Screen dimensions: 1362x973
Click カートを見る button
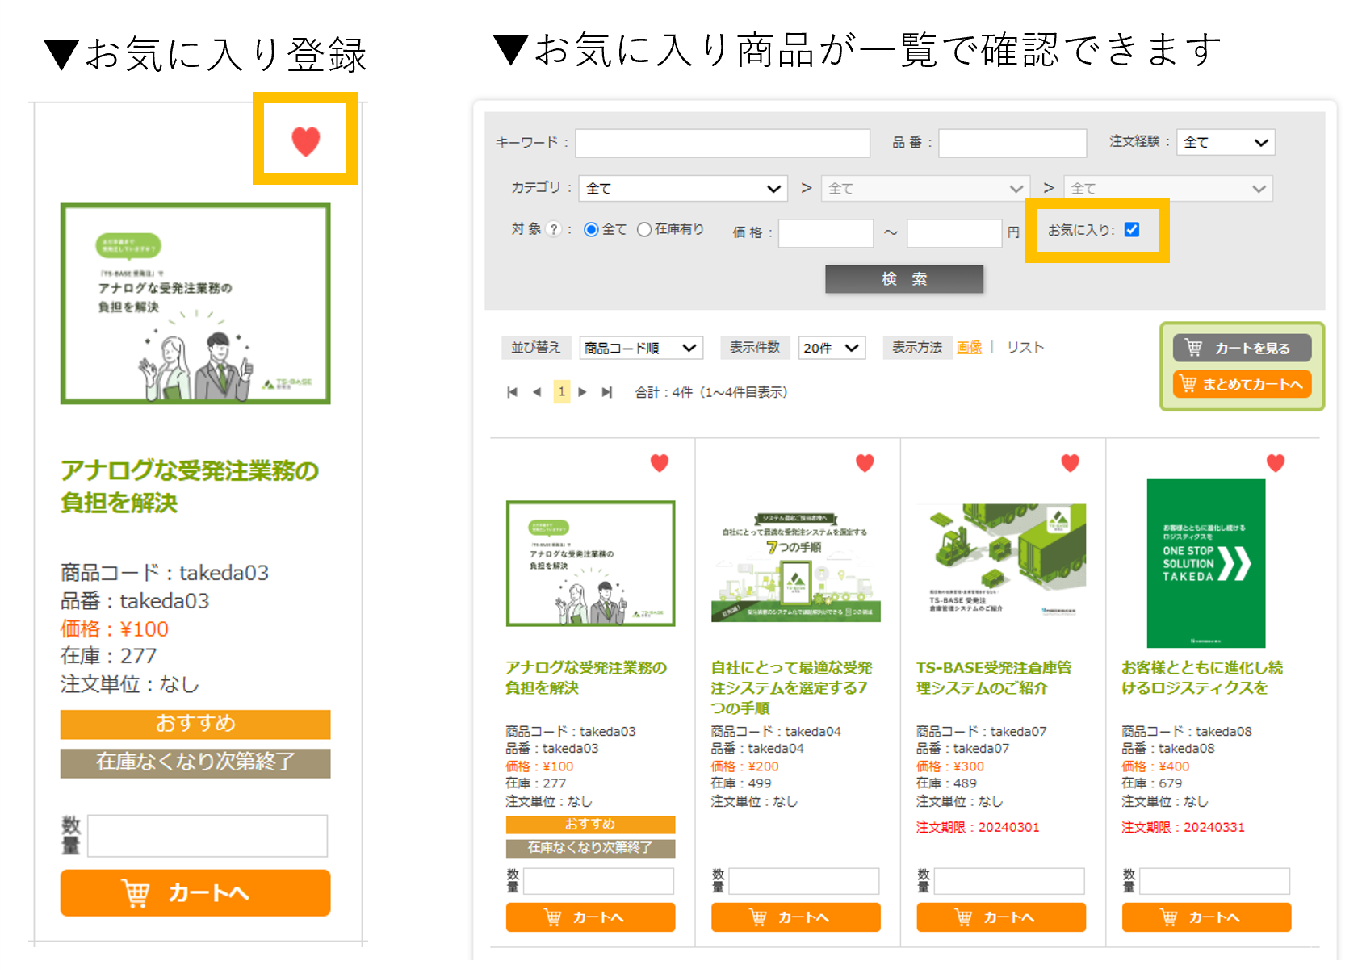(x=1242, y=348)
